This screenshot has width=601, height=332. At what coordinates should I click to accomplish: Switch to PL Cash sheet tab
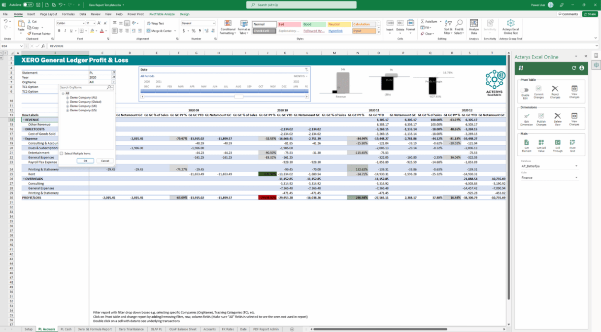click(x=66, y=329)
